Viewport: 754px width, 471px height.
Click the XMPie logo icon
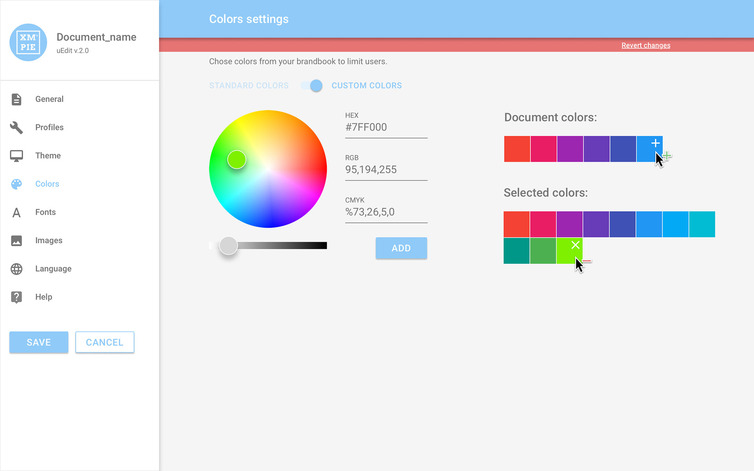28,42
